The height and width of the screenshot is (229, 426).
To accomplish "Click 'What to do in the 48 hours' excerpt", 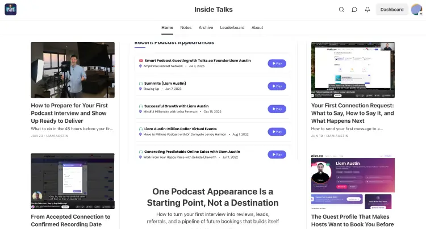I will coord(72,129).
